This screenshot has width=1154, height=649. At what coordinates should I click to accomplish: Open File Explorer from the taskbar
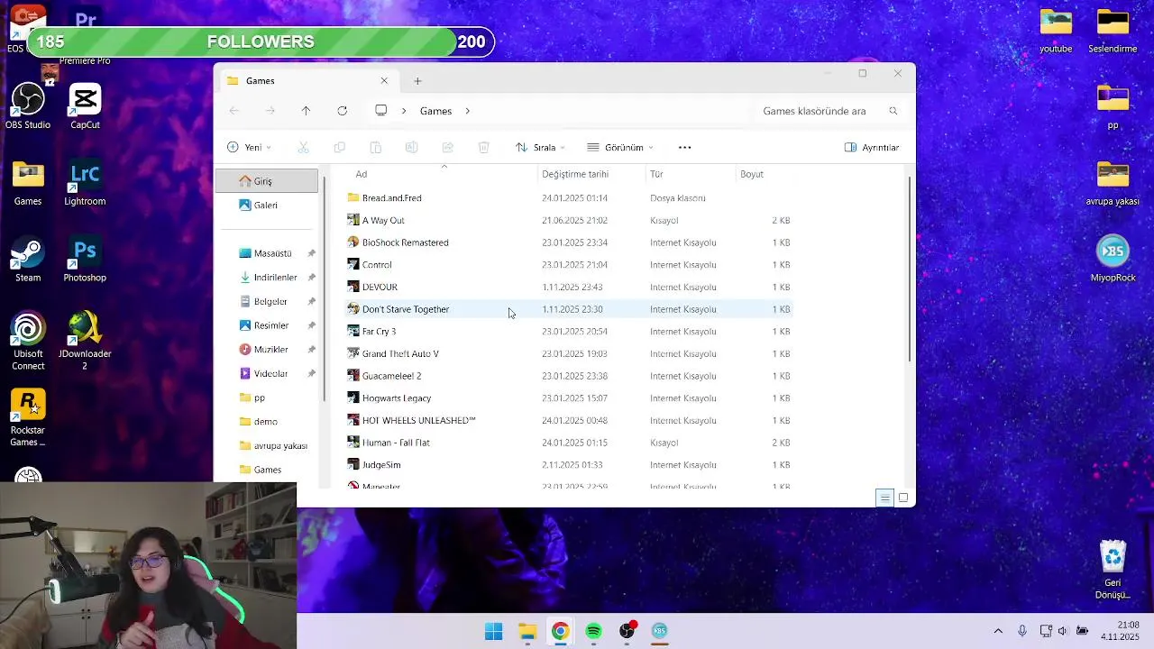pos(527,631)
